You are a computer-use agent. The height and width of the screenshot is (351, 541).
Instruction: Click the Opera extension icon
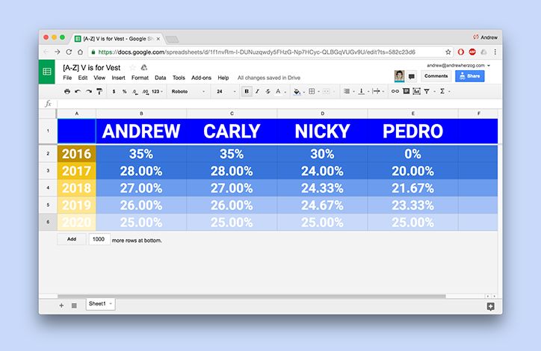point(461,52)
